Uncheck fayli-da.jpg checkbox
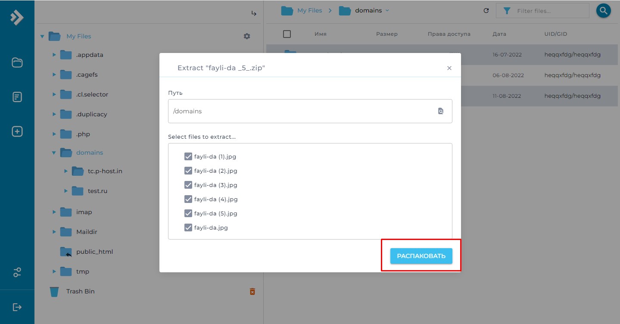The height and width of the screenshot is (324, 620). pyautogui.click(x=188, y=227)
